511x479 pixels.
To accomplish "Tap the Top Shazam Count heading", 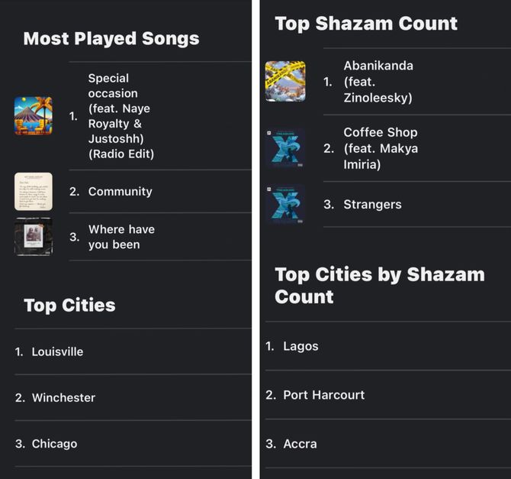I will (x=366, y=24).
